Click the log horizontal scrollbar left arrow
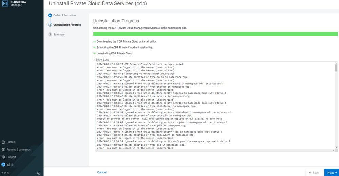The image size is (339, 176). coord(97,150)
